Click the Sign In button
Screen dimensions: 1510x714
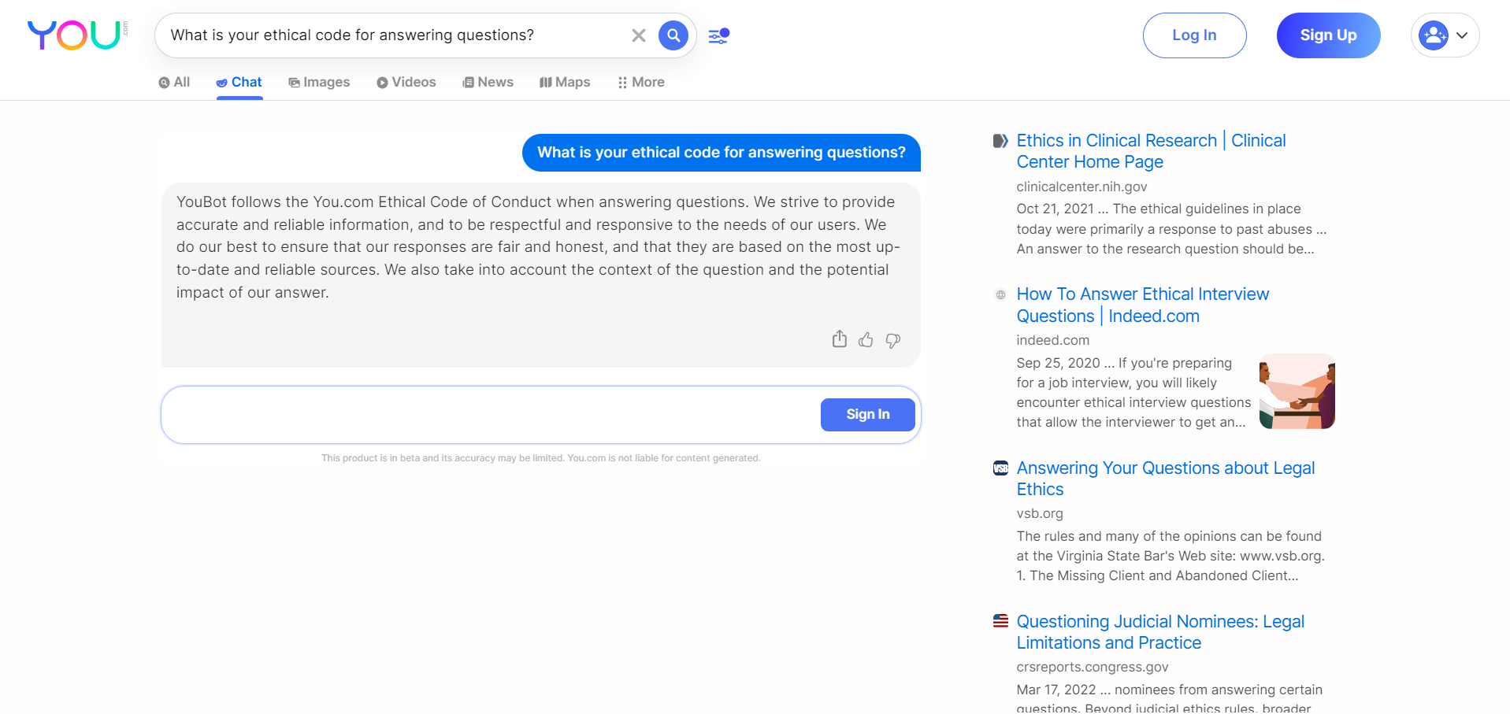pyautogui.click(x=867, y=415)
